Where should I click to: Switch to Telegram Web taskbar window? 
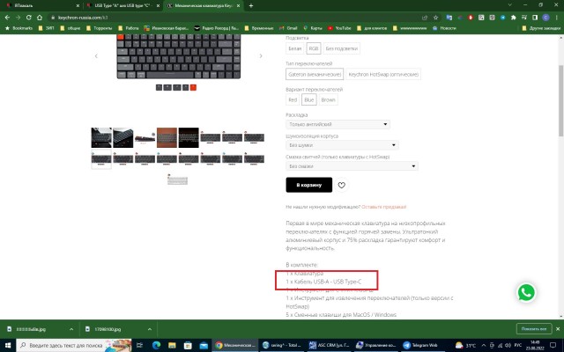tap(421, 345)
